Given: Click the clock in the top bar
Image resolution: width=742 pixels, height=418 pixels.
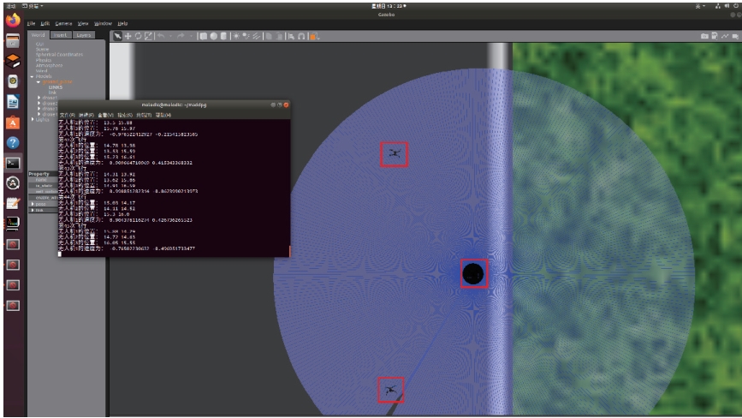Looking at the screenshot, I should pos(389,6).
